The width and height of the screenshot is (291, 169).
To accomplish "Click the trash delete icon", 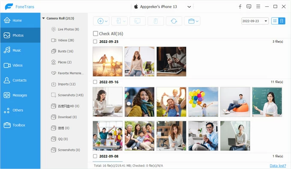I will [x=155, y=21].
